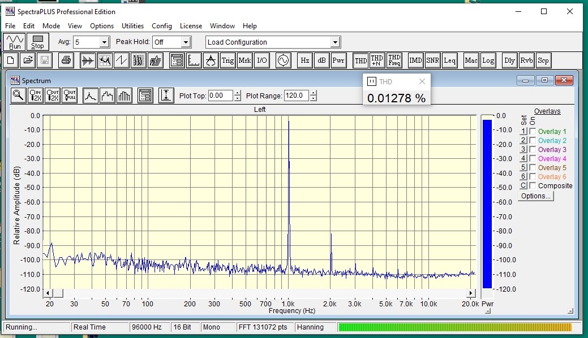Screen dimensions: 588x338
Task: Enable the Overlay 2 checkbox
Action: click(533, 141)
